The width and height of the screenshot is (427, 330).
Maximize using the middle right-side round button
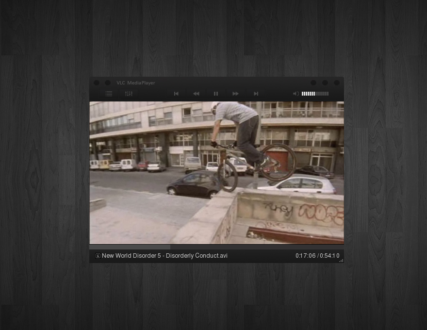[x=325, y=82]
